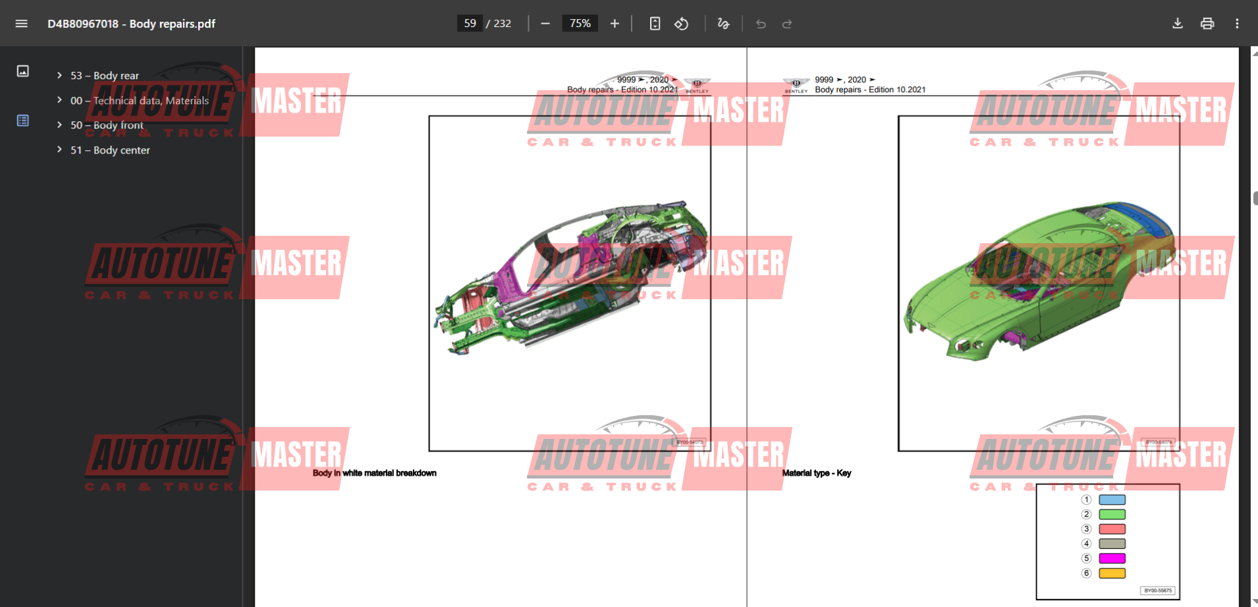1258x607 pixels.
Task: Click the undo icon
Action: (x=761, y=23)
